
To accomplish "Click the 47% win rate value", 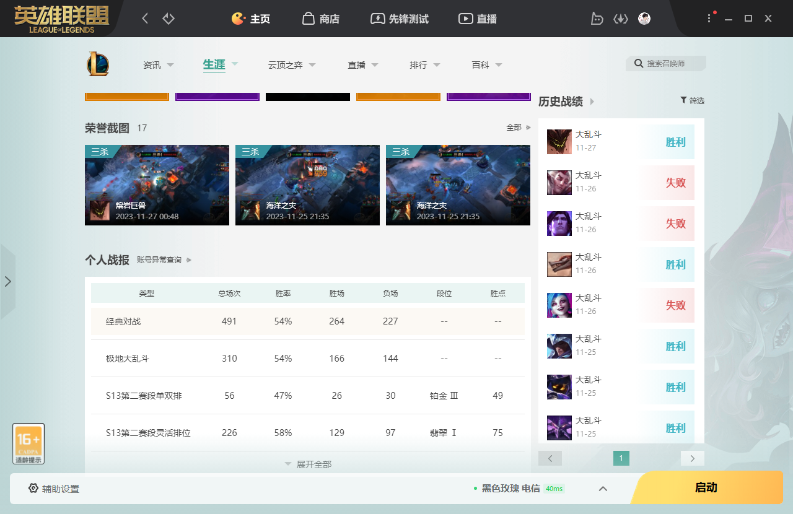I will tap(283, 396).
